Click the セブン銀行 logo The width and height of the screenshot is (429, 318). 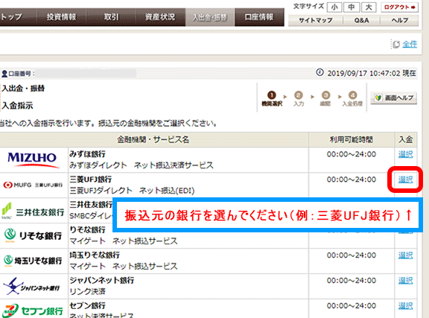(32, 311)
